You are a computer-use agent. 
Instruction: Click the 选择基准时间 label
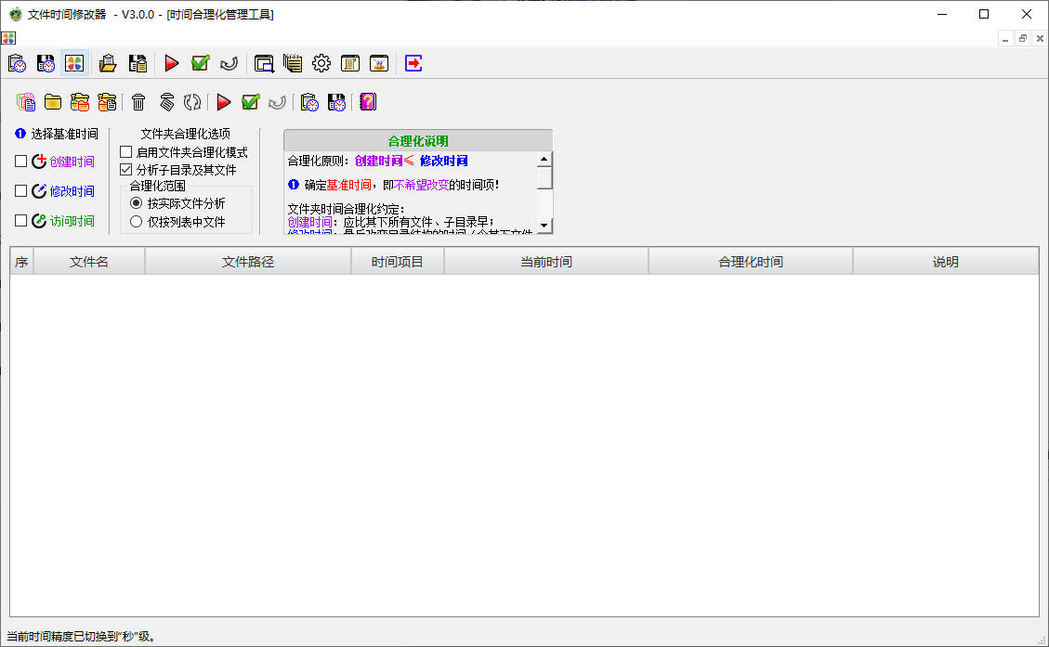(x=64, y=134)
